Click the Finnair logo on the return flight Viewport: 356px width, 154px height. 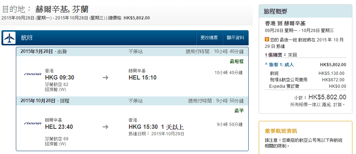point(32,123)
